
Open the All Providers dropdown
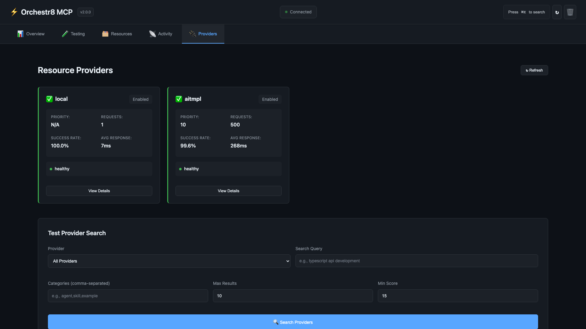tap(169, 261)
